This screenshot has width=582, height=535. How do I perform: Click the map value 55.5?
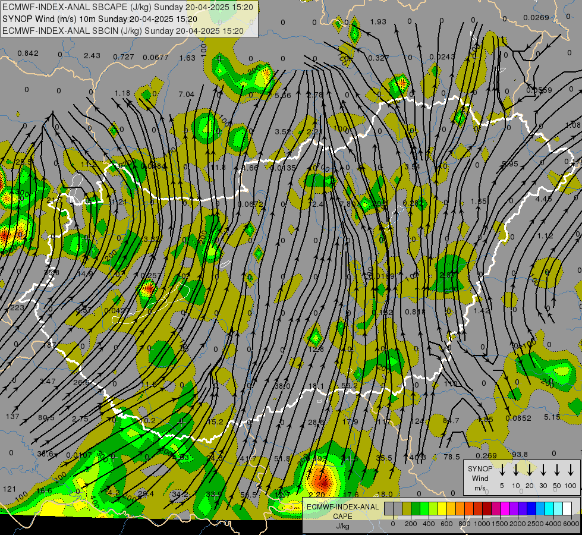(x=248, y=495)
